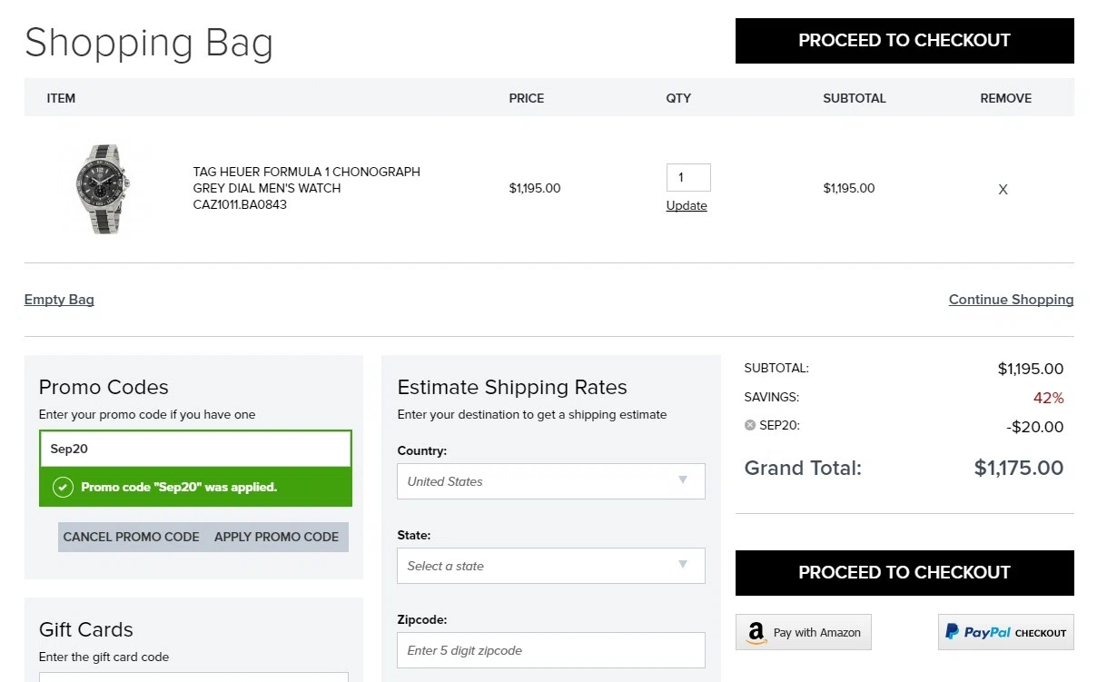Remove the SEP20 promo code via circle-x icon
Screen dimensions: 1107x682
(x=750, y=425)
